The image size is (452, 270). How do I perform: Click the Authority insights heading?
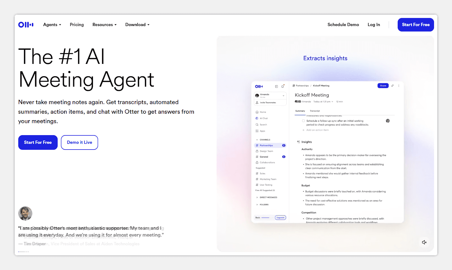307,149
